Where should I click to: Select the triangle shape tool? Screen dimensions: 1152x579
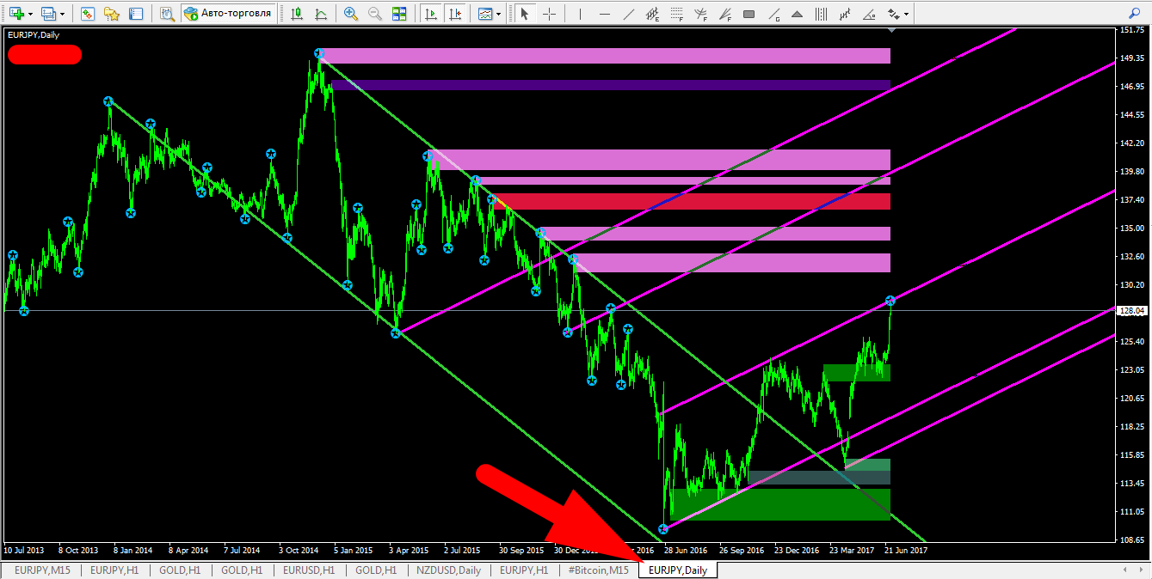click(x=797, y=14)
